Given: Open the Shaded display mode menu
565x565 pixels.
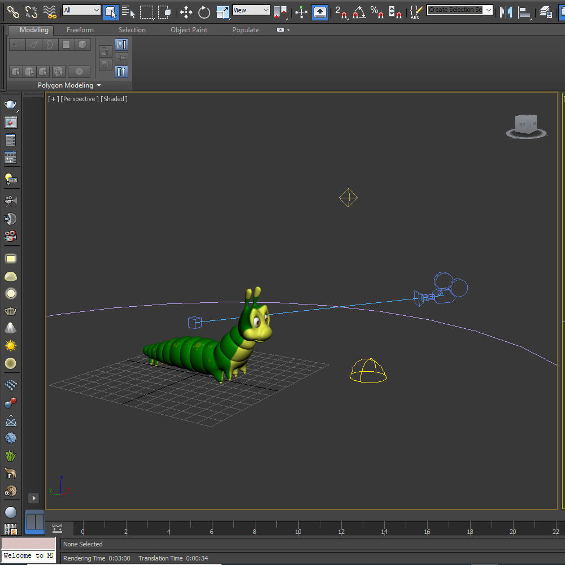Looking at the screenshot, I should pyautogui.click(x=114, y=99).
